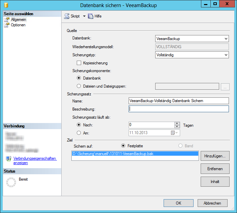This screenshot has height=213, width=237.
Task: Select the Optionen page
Action: 18,25
